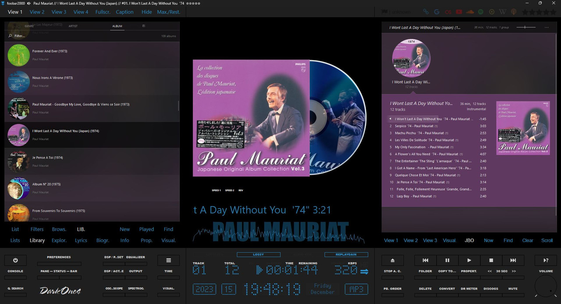The width and height of the screenshot is (561, 304).
Task: Skip to previous track
Action: [x=425, y=260]
